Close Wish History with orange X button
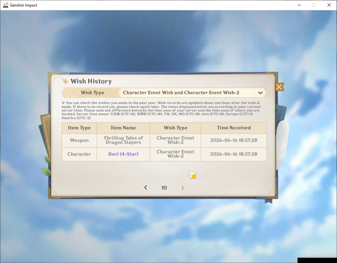The width and height of the screenshot is (337, 263). tap(279, 87)
